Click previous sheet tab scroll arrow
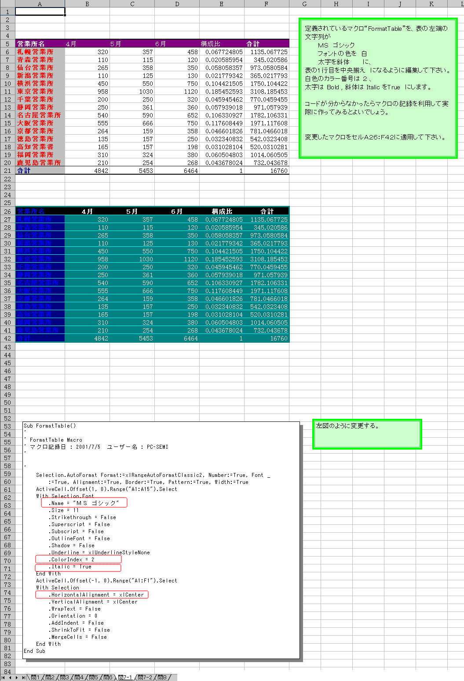 pyautogui.click(x=11, y=677)
